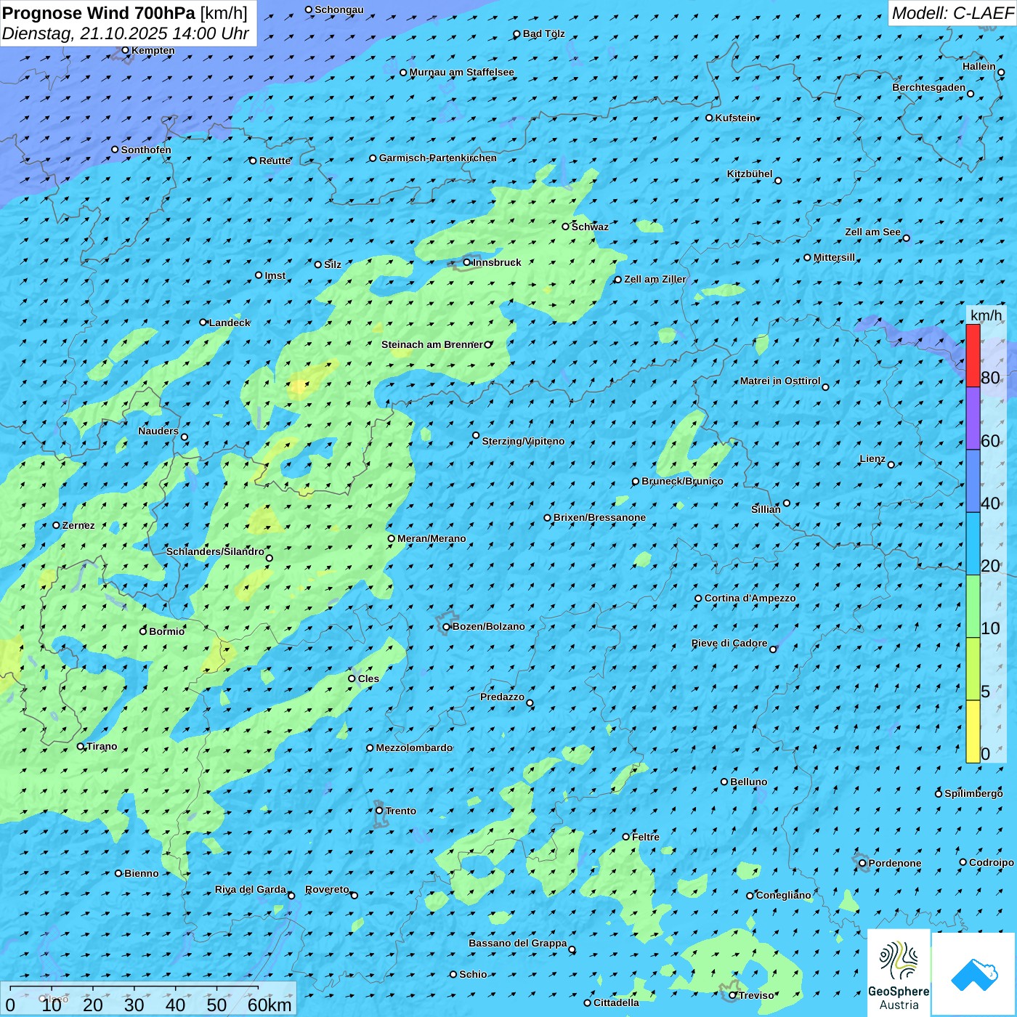The width and height of the screenshot is (1017, 1017).
Task: Click the 'Sterzing/Vipiteno' label
Action: 523,441
